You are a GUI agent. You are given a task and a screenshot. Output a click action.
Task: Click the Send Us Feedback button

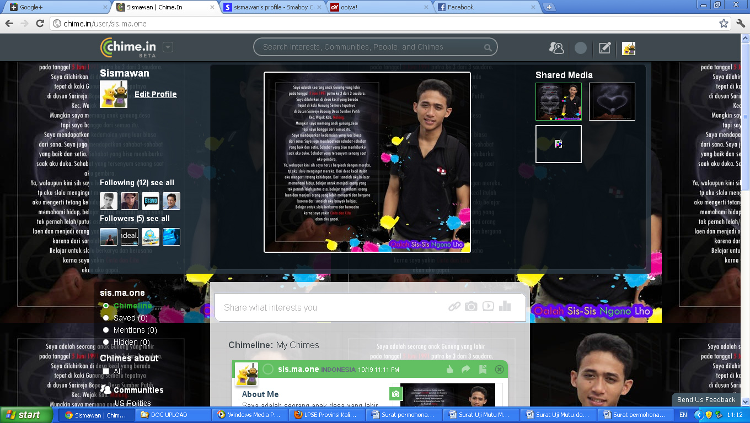point(706,400)
